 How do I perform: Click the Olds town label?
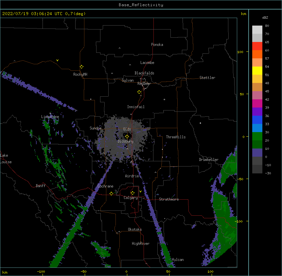point(127,129)
